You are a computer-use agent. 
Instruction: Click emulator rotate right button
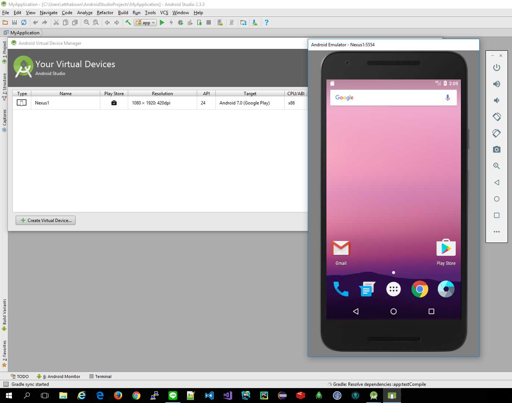click(x=496, y=133)
